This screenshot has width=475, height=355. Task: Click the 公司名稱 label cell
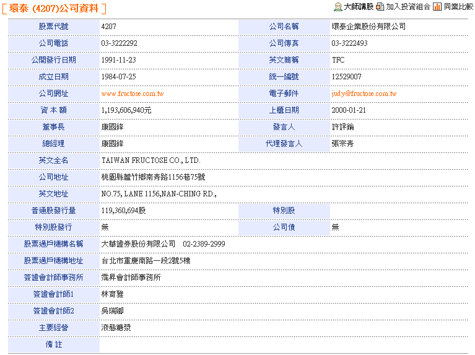pyautogui.click(x=284, y=27)
